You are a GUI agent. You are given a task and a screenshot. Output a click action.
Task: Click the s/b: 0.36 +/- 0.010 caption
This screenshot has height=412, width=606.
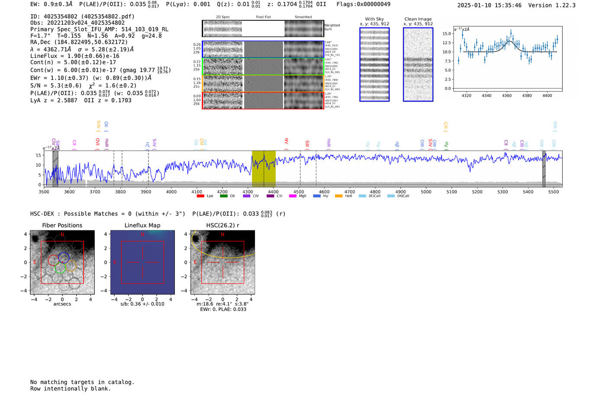point(142,304)
